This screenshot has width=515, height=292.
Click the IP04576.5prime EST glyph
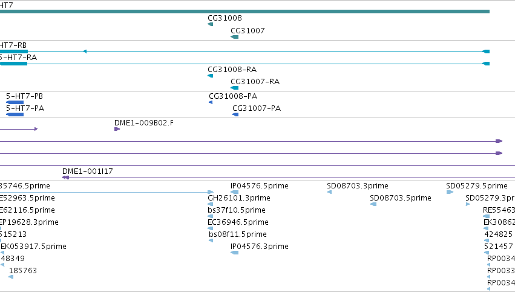point(235,193)
